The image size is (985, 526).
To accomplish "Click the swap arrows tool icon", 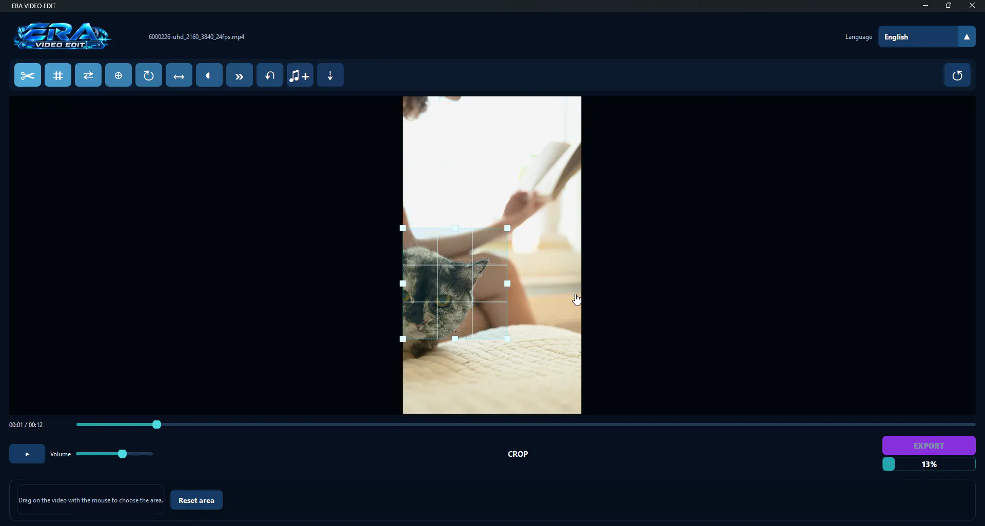I will pos(88,75).
